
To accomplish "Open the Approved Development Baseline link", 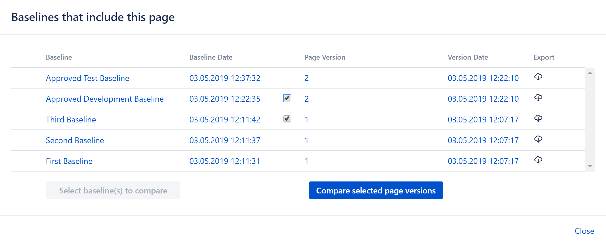I will click(x=105, y=99).
